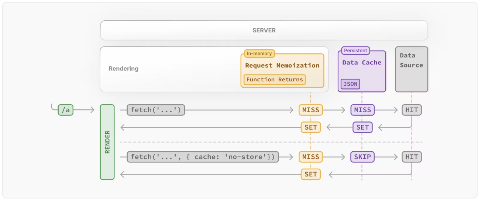
Task: Click the /a route badge
Action: coord(66,110)
